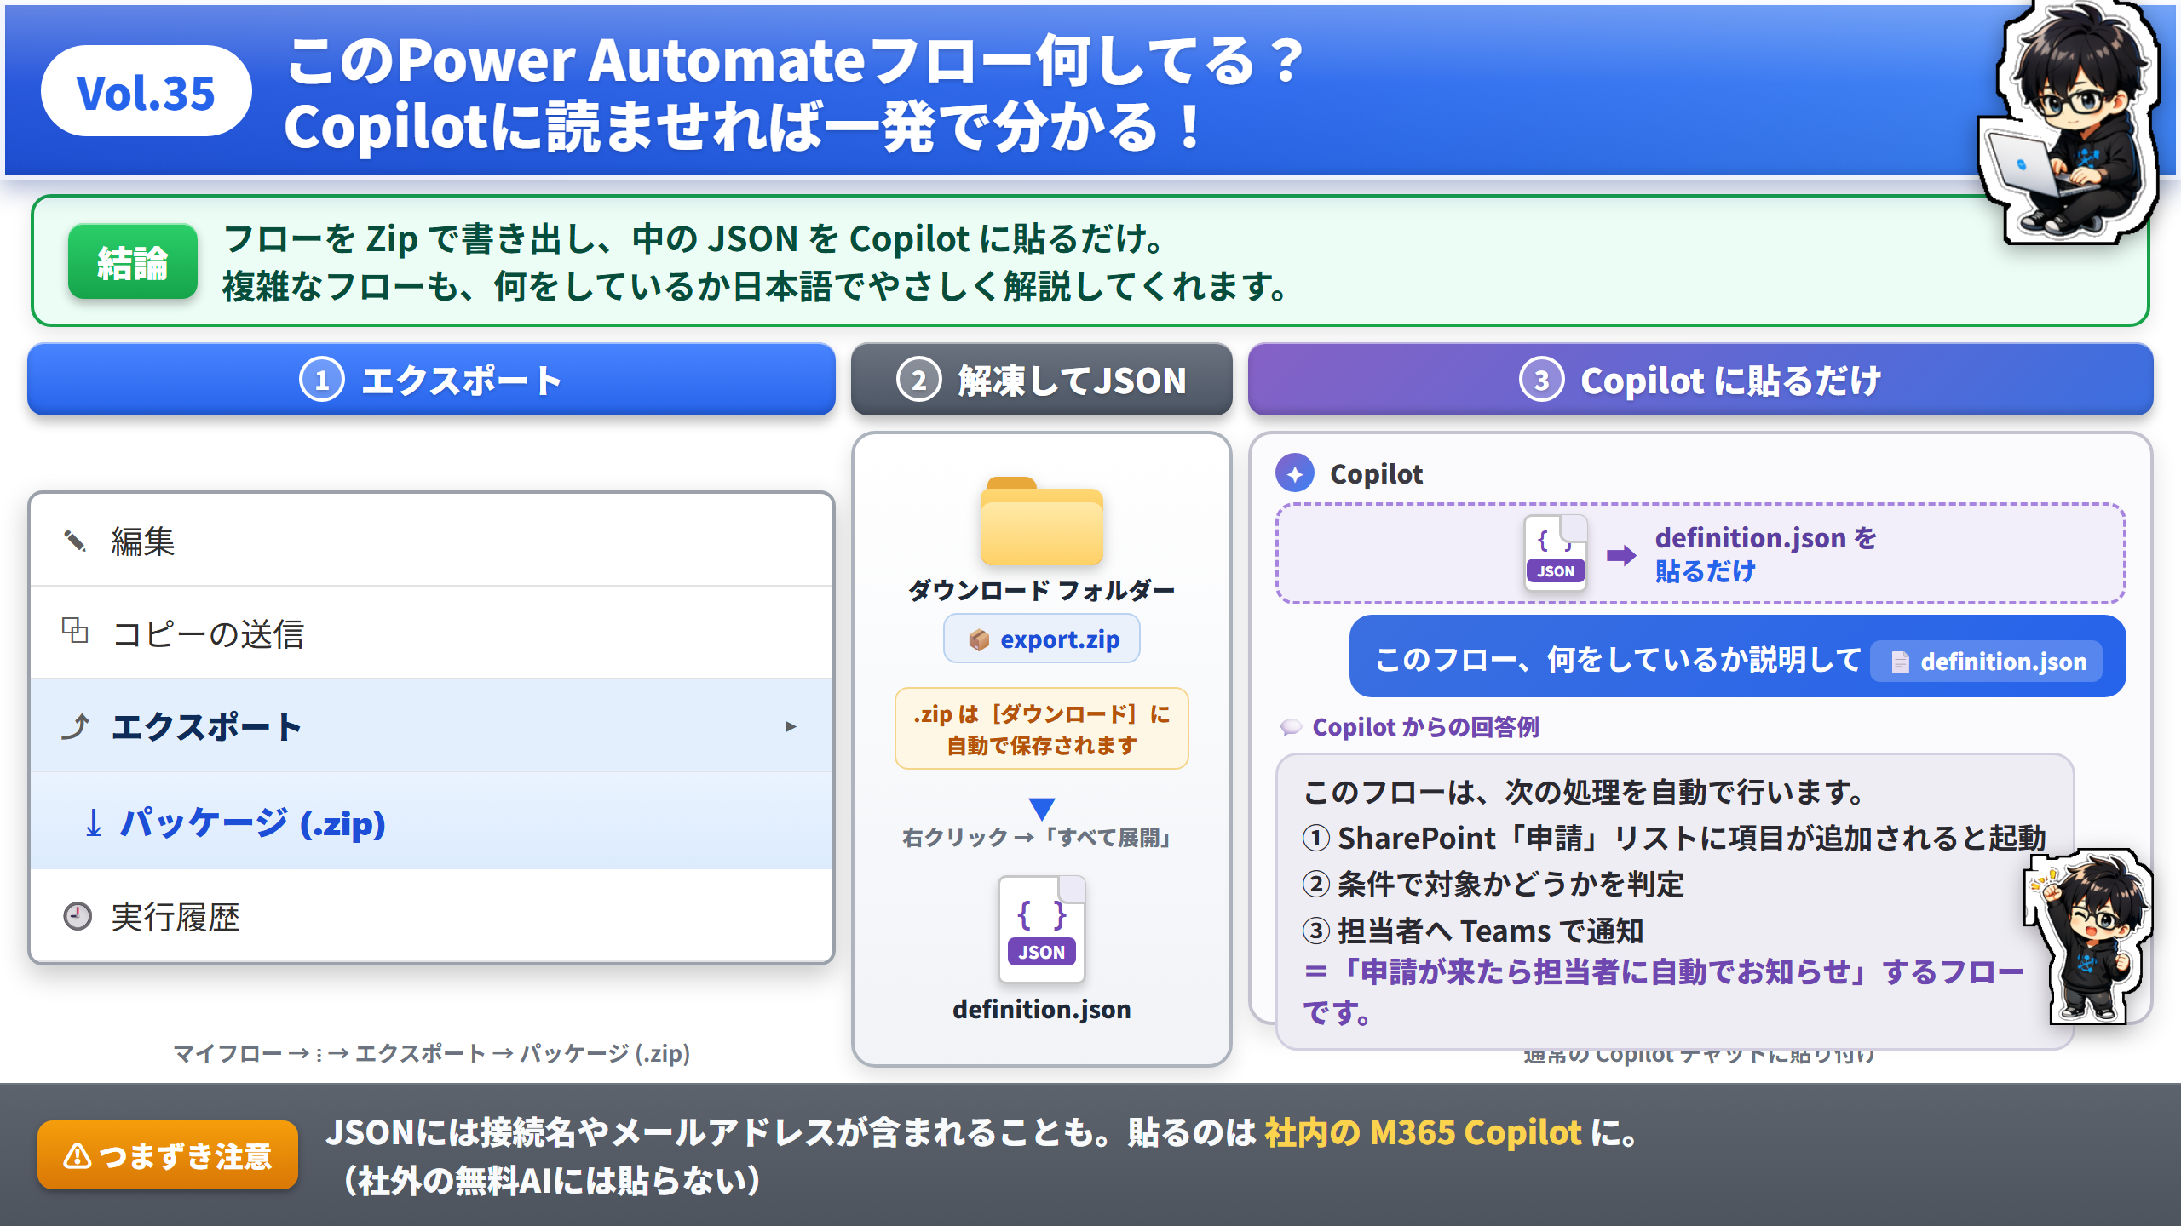2181x1226 pixels.
Task: Click the ダウンロード フォルダー label
Action: point(1041,590)
